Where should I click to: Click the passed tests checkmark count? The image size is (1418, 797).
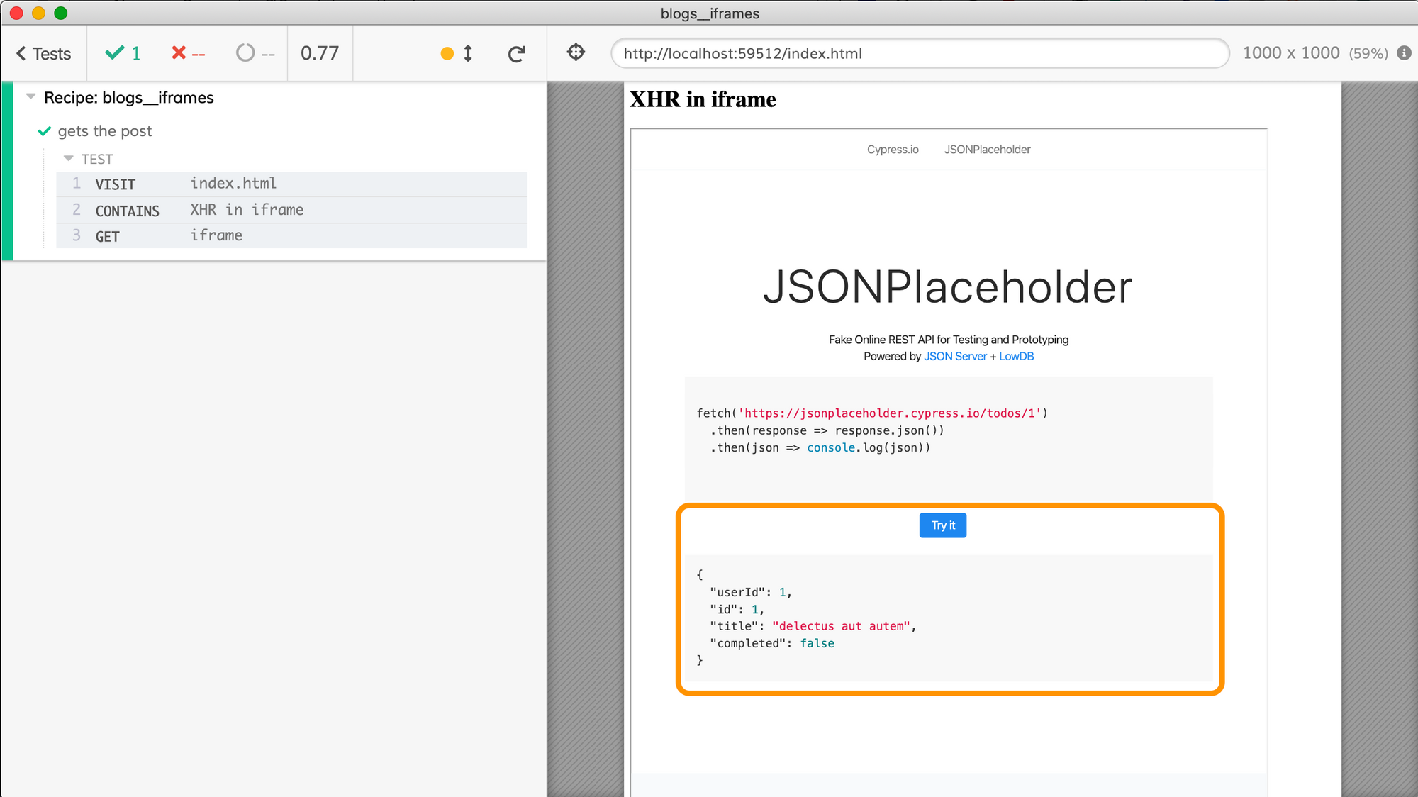[x=123, y=54]
